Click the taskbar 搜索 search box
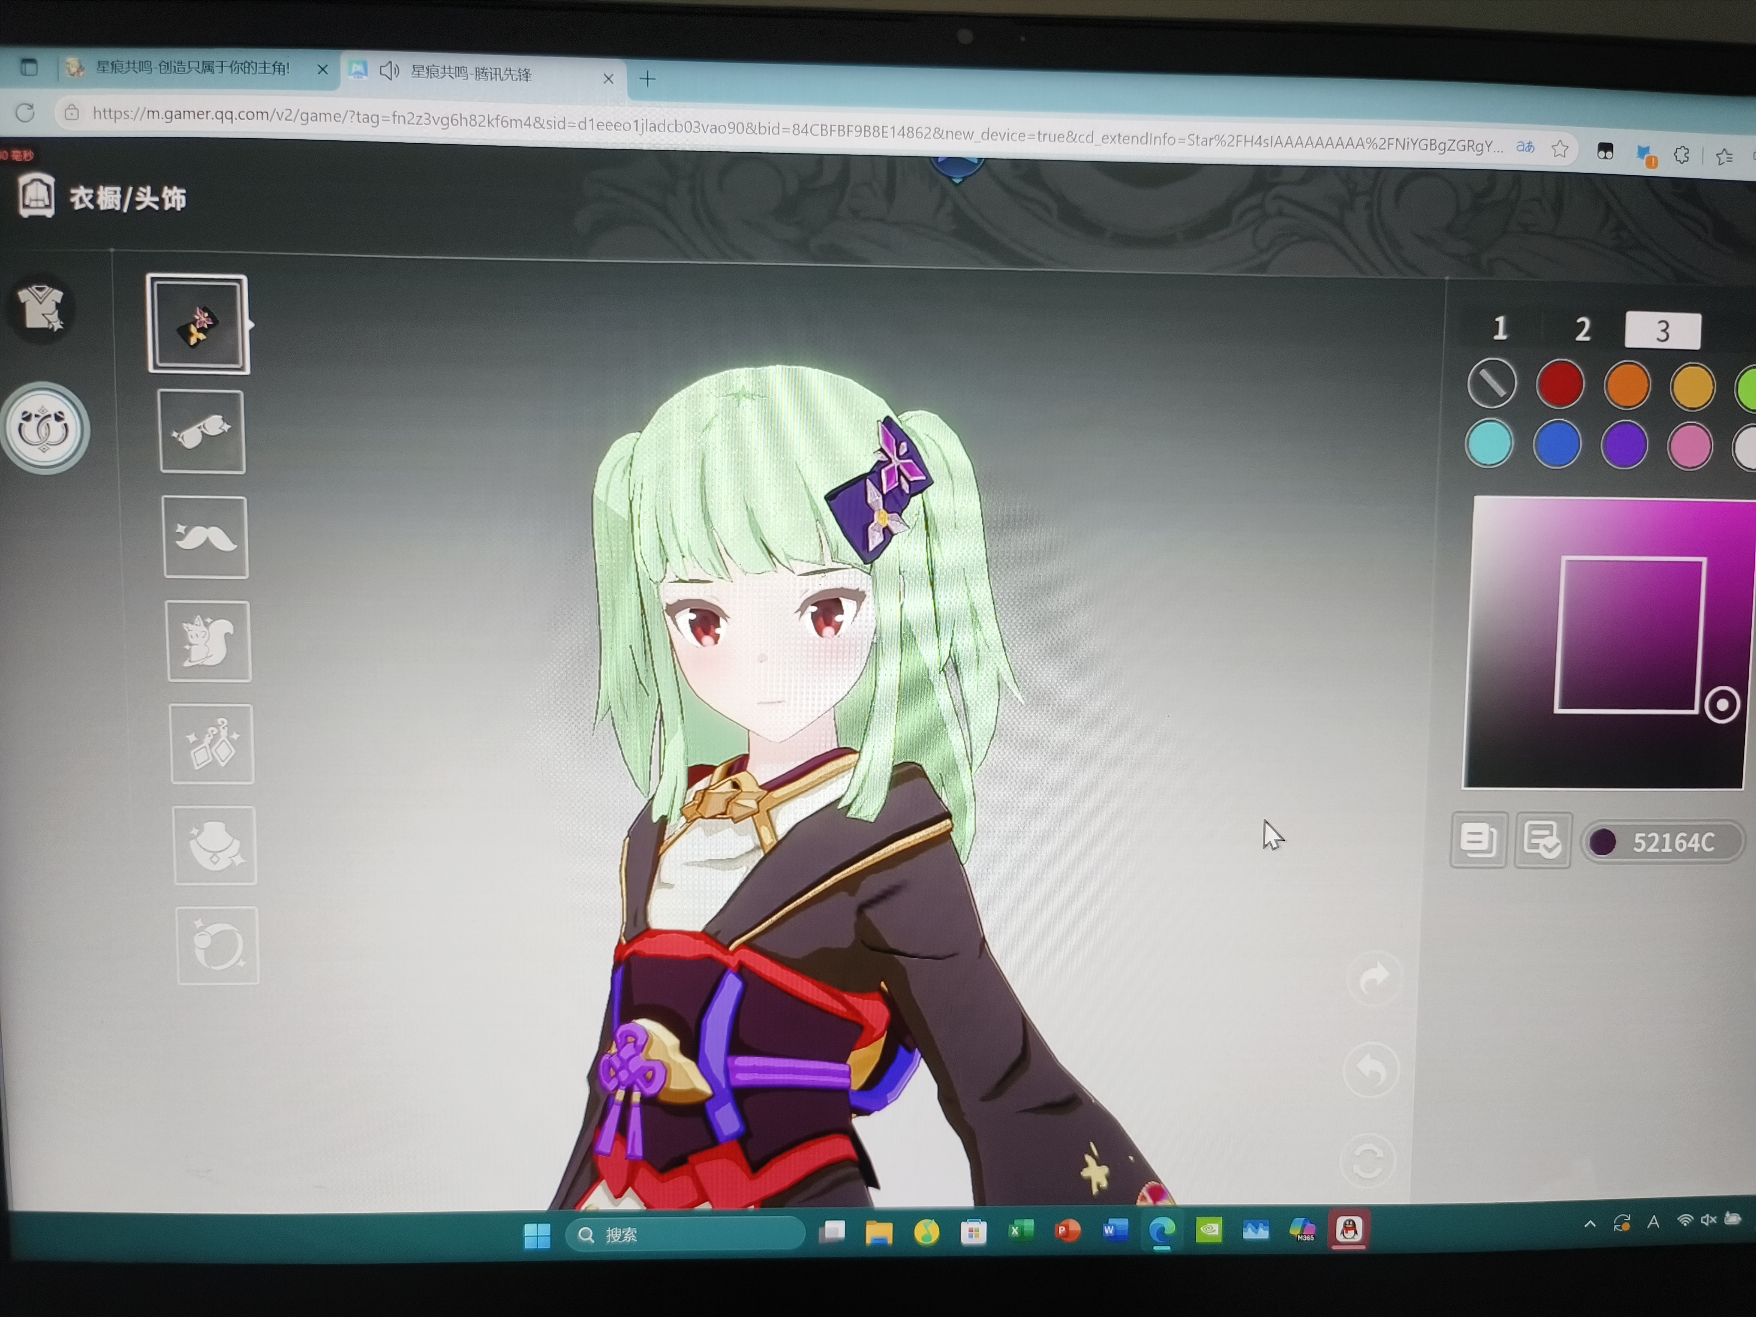Image resolution: width=1756 pixels, height=1317 pixels. 685,1234
